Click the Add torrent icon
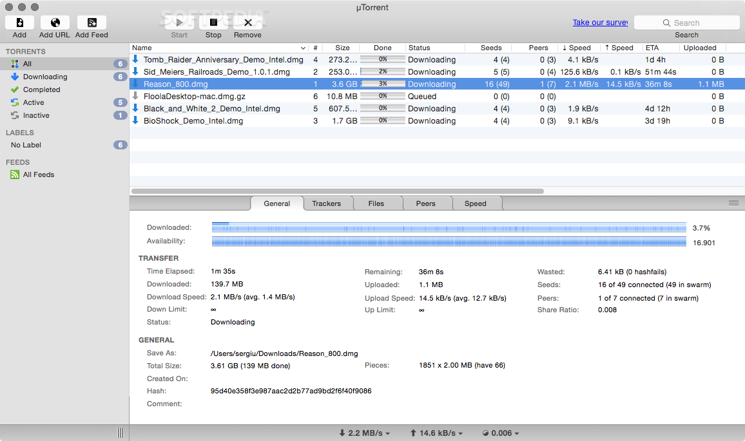Viewport: 745px width, 441px height. [x=19, y=23]
